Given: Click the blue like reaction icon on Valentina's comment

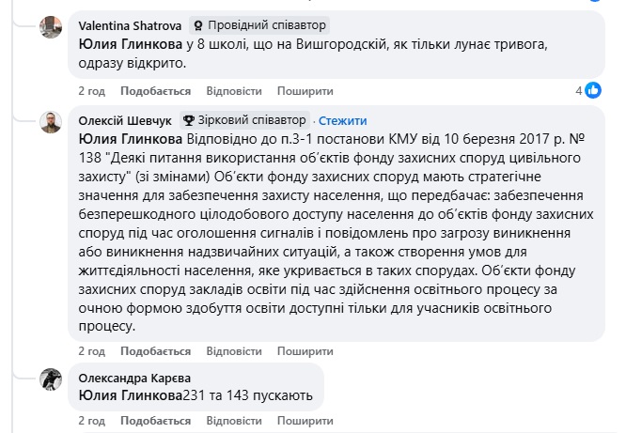Looking at the screenshot, I should (593, 90).
